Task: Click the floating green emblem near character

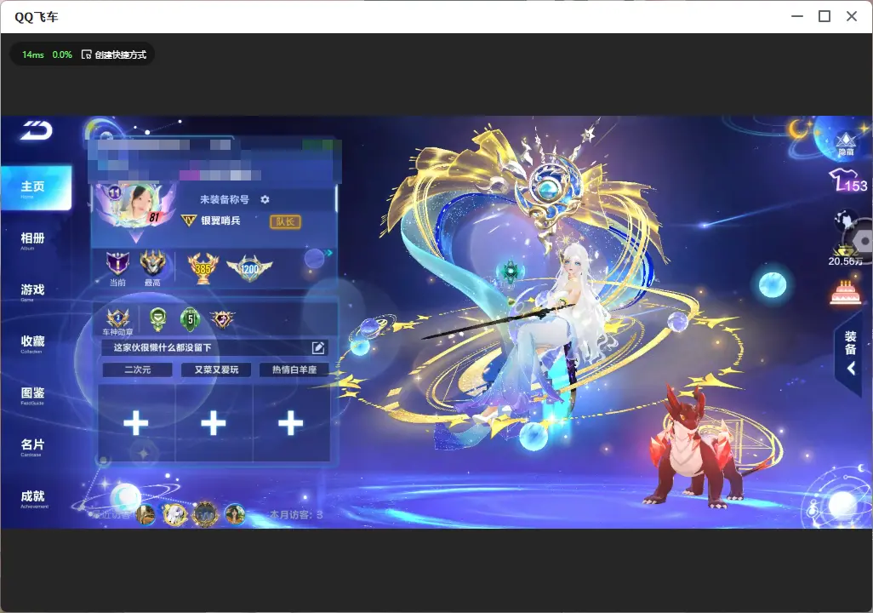Action: pyautogui.click(x=511, y=272)
